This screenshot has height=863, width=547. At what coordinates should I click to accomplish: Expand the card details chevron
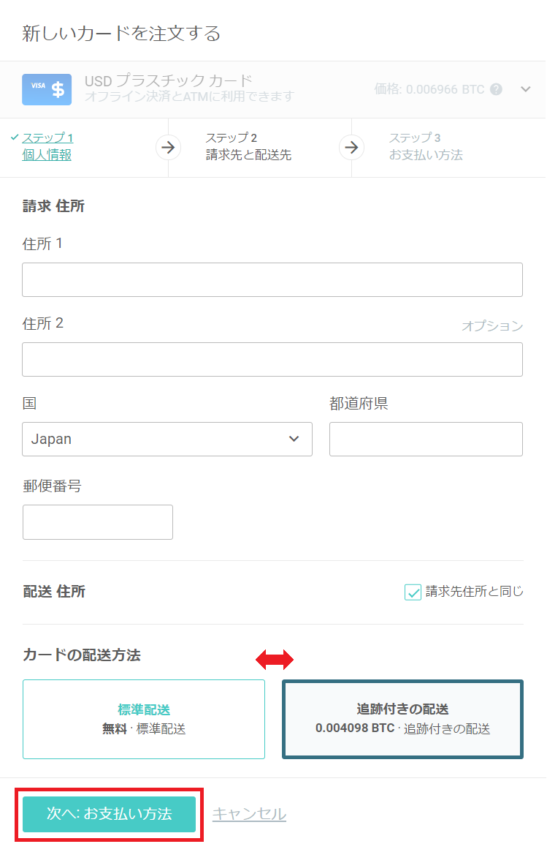tap(526, 89)
